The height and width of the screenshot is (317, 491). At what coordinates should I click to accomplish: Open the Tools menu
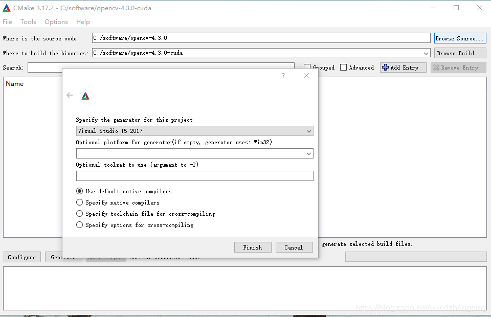pyautogui.click(x=28, y=22)
